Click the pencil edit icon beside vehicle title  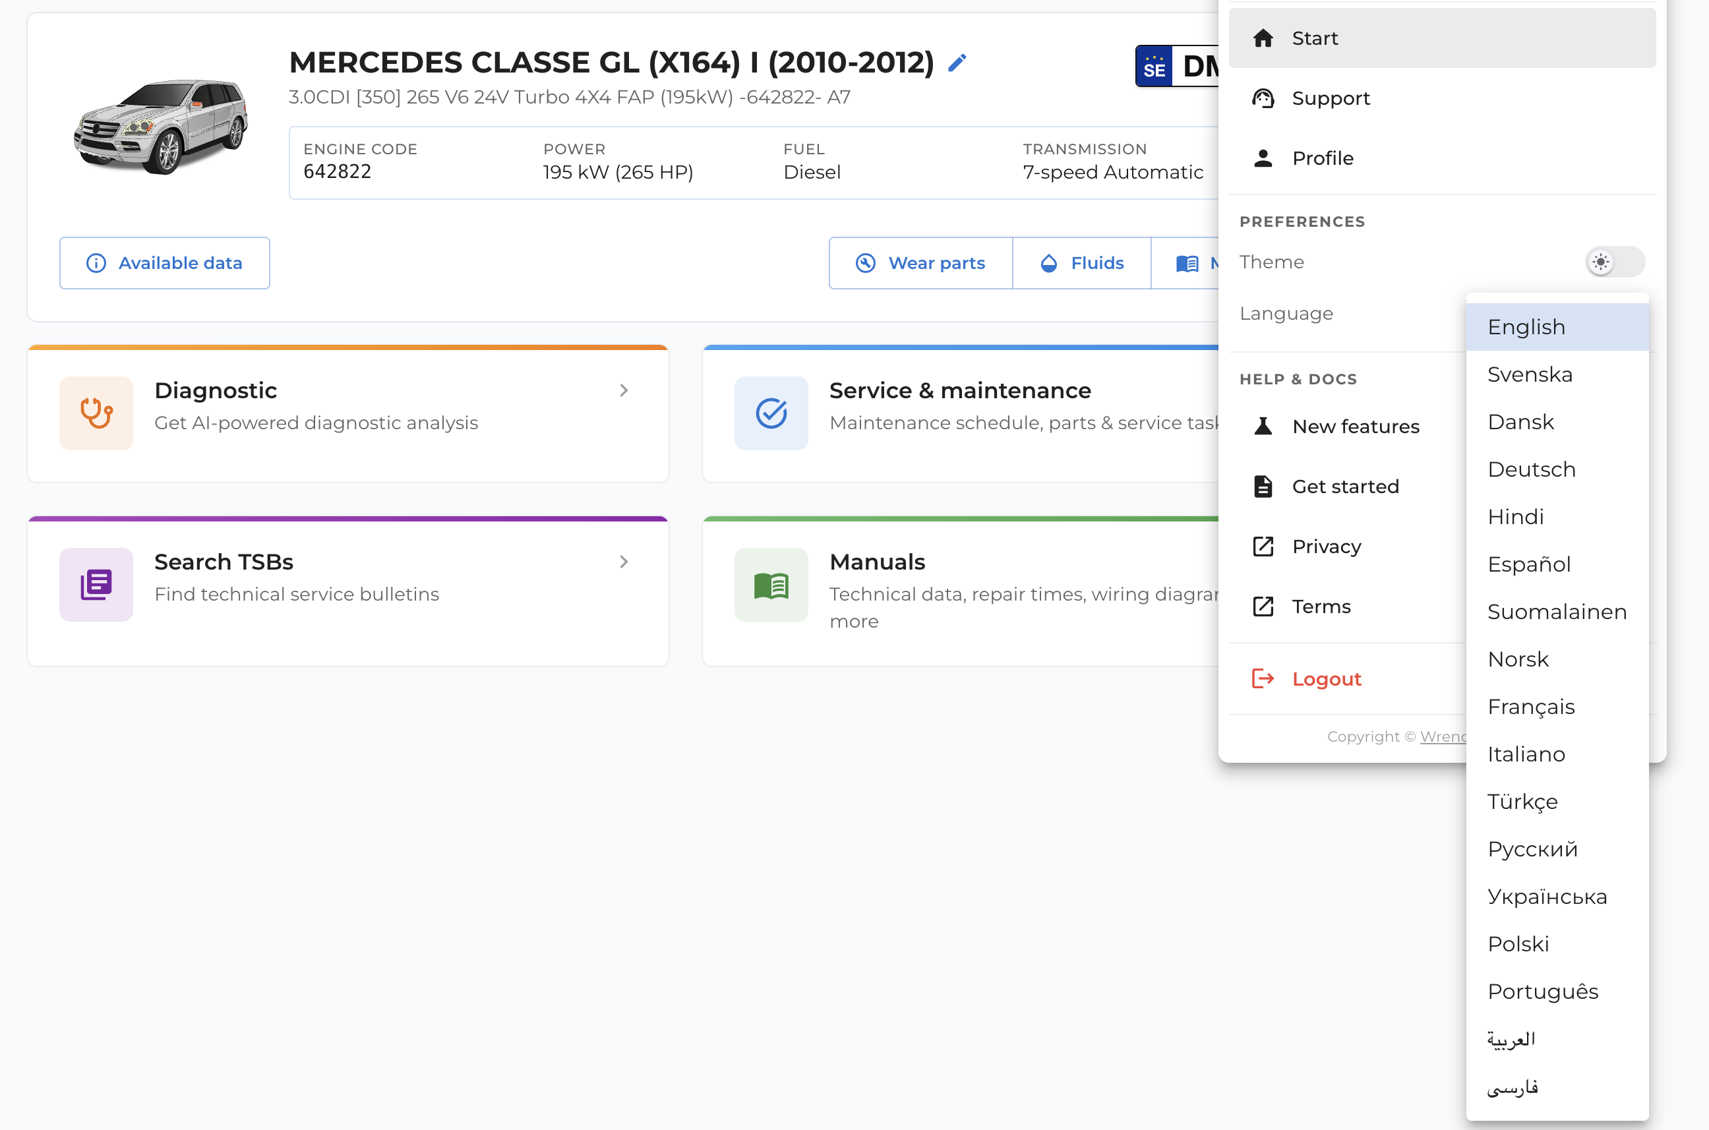957,63
